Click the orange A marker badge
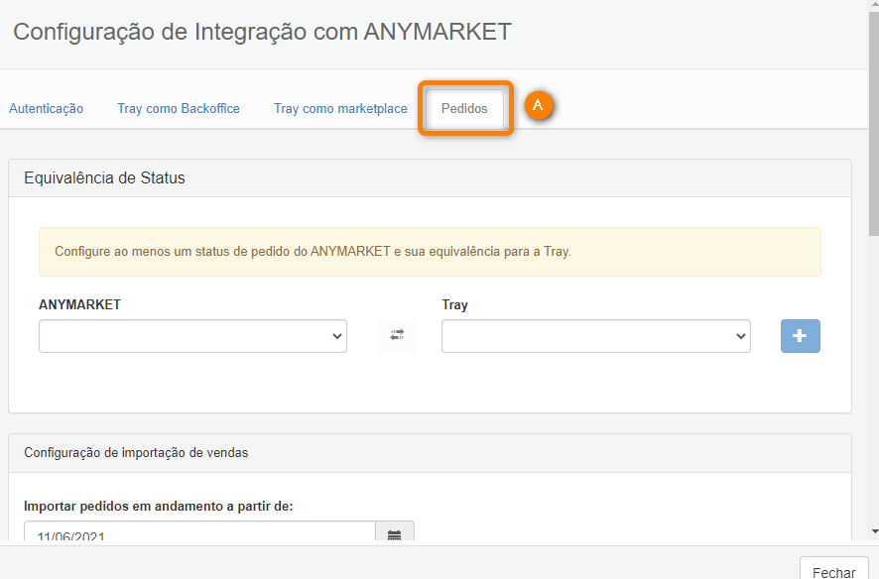Image resolution: width=879 pixels, height=579 pixels. 538,105
